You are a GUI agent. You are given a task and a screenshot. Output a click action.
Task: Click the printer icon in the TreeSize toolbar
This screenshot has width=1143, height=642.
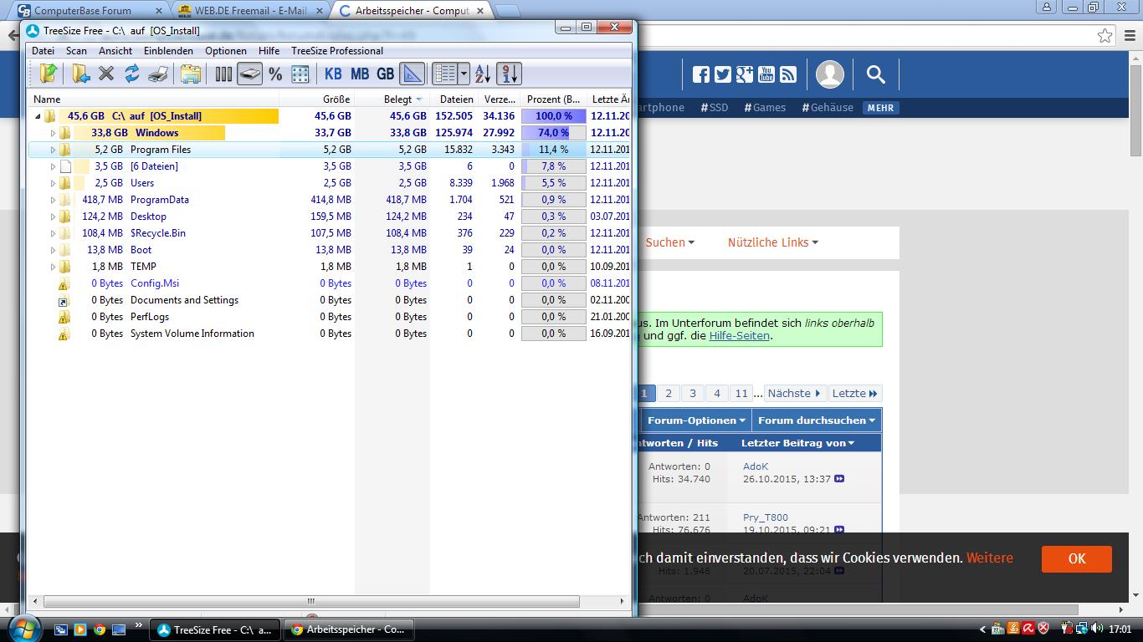pyautogui.click(x=158, y=74)
